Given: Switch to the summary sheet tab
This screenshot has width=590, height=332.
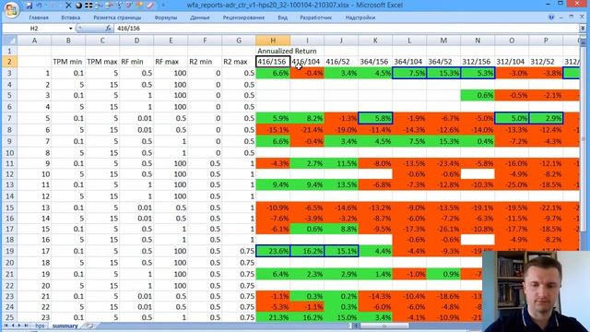Looking at the screenshot, I should pyautogui.click(x=65, y=326).
